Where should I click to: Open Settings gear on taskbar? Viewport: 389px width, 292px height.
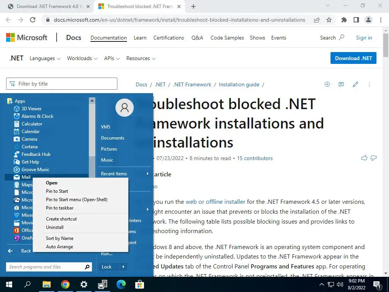(x=84, y=284)
